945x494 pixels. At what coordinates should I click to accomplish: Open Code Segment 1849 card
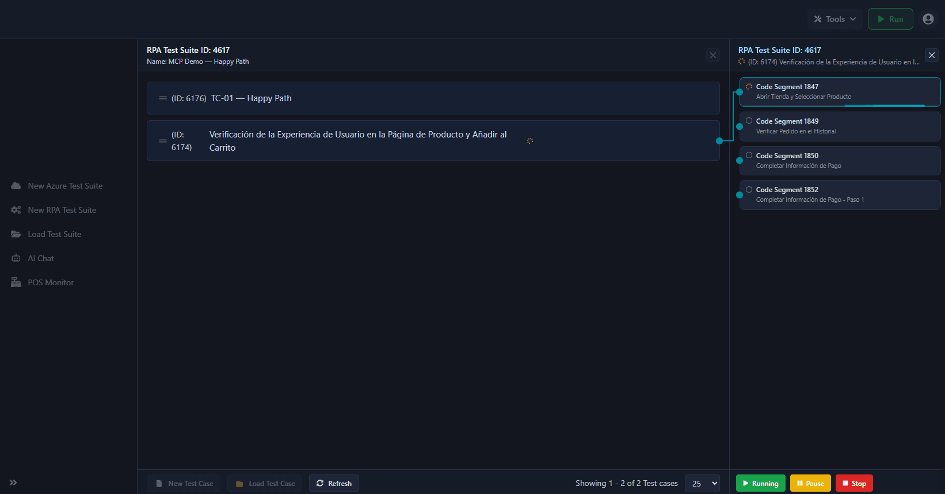[840, 126]
